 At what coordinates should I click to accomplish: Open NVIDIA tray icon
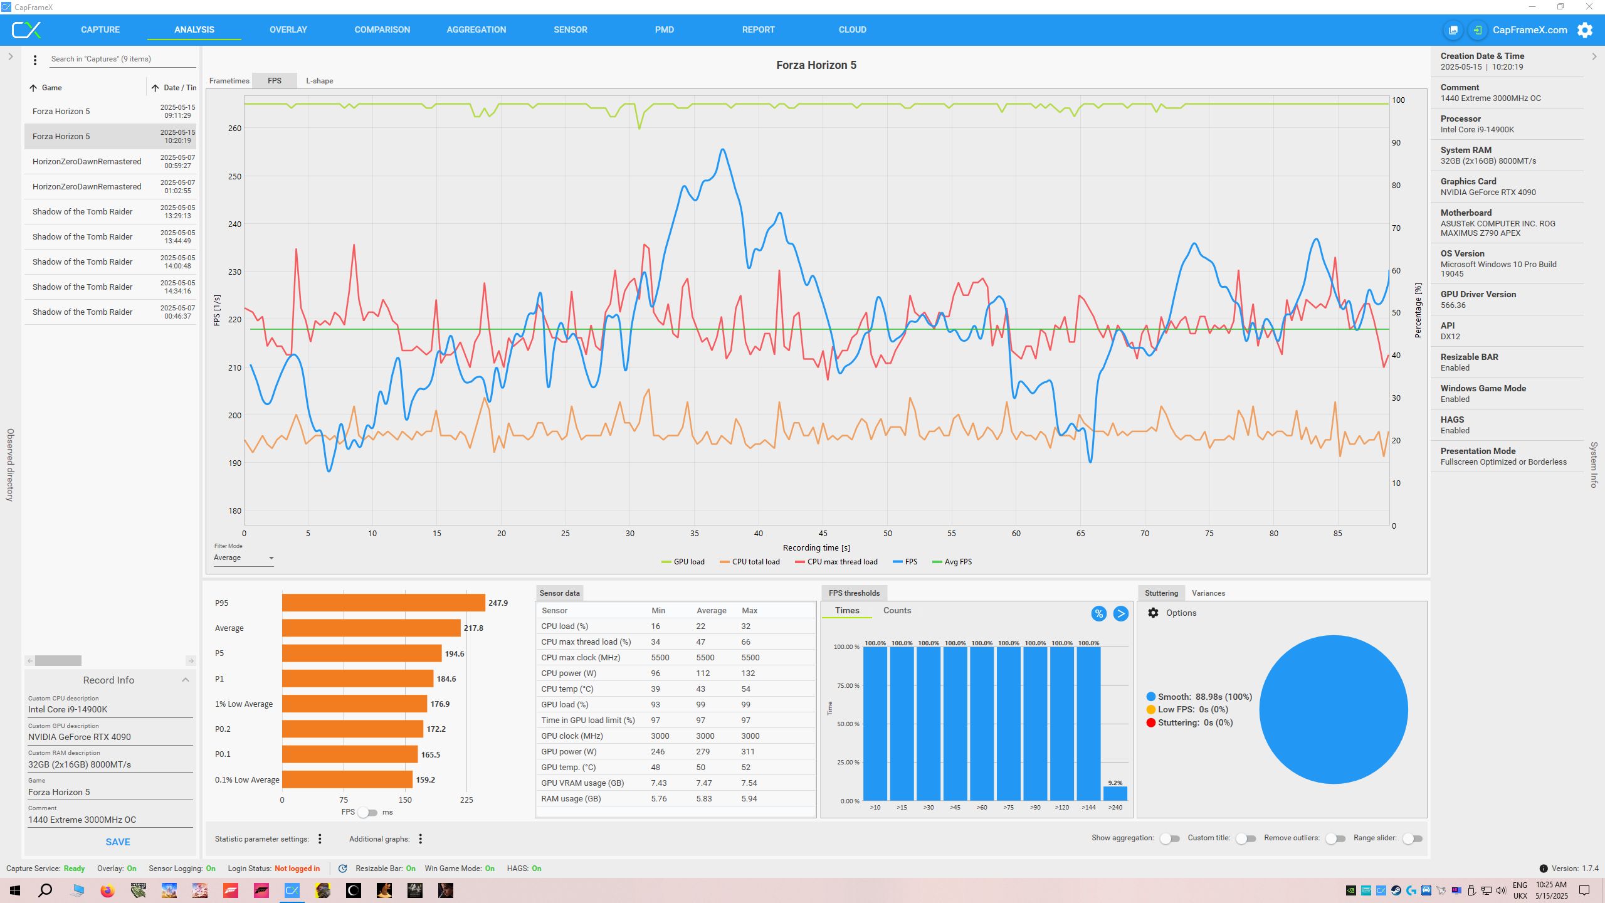click(1351, 890)
